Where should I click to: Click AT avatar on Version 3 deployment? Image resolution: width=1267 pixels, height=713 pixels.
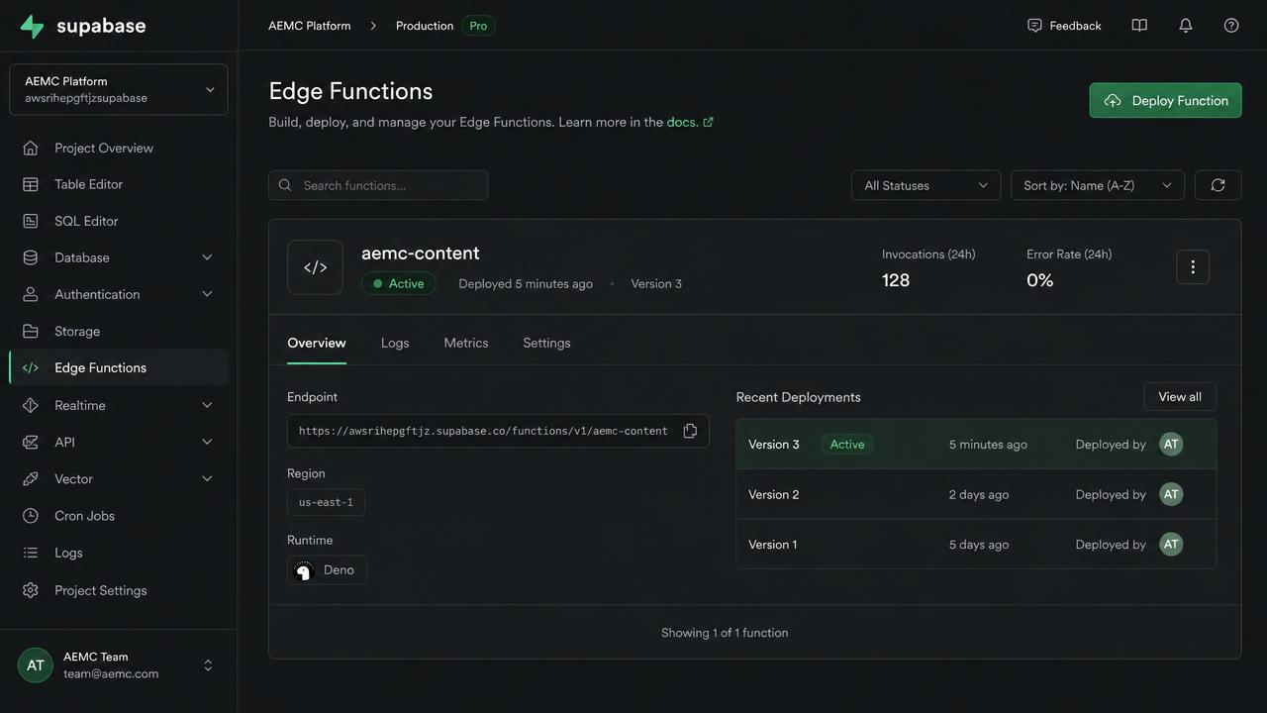1171,444
